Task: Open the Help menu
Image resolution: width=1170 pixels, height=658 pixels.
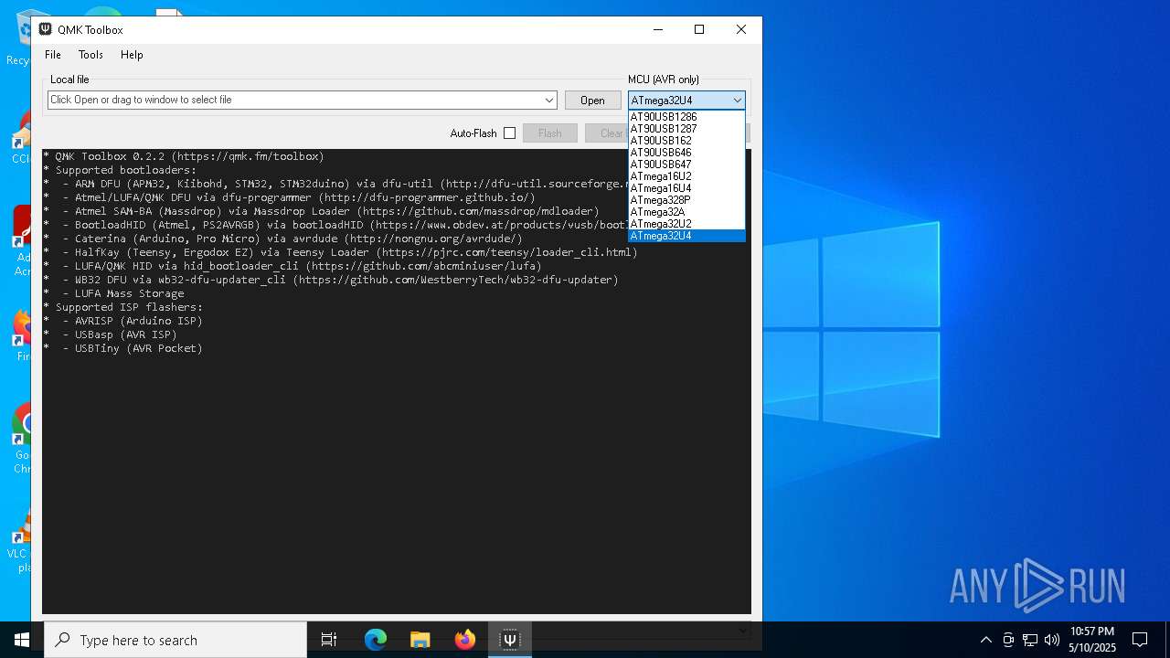Action: 132,55
